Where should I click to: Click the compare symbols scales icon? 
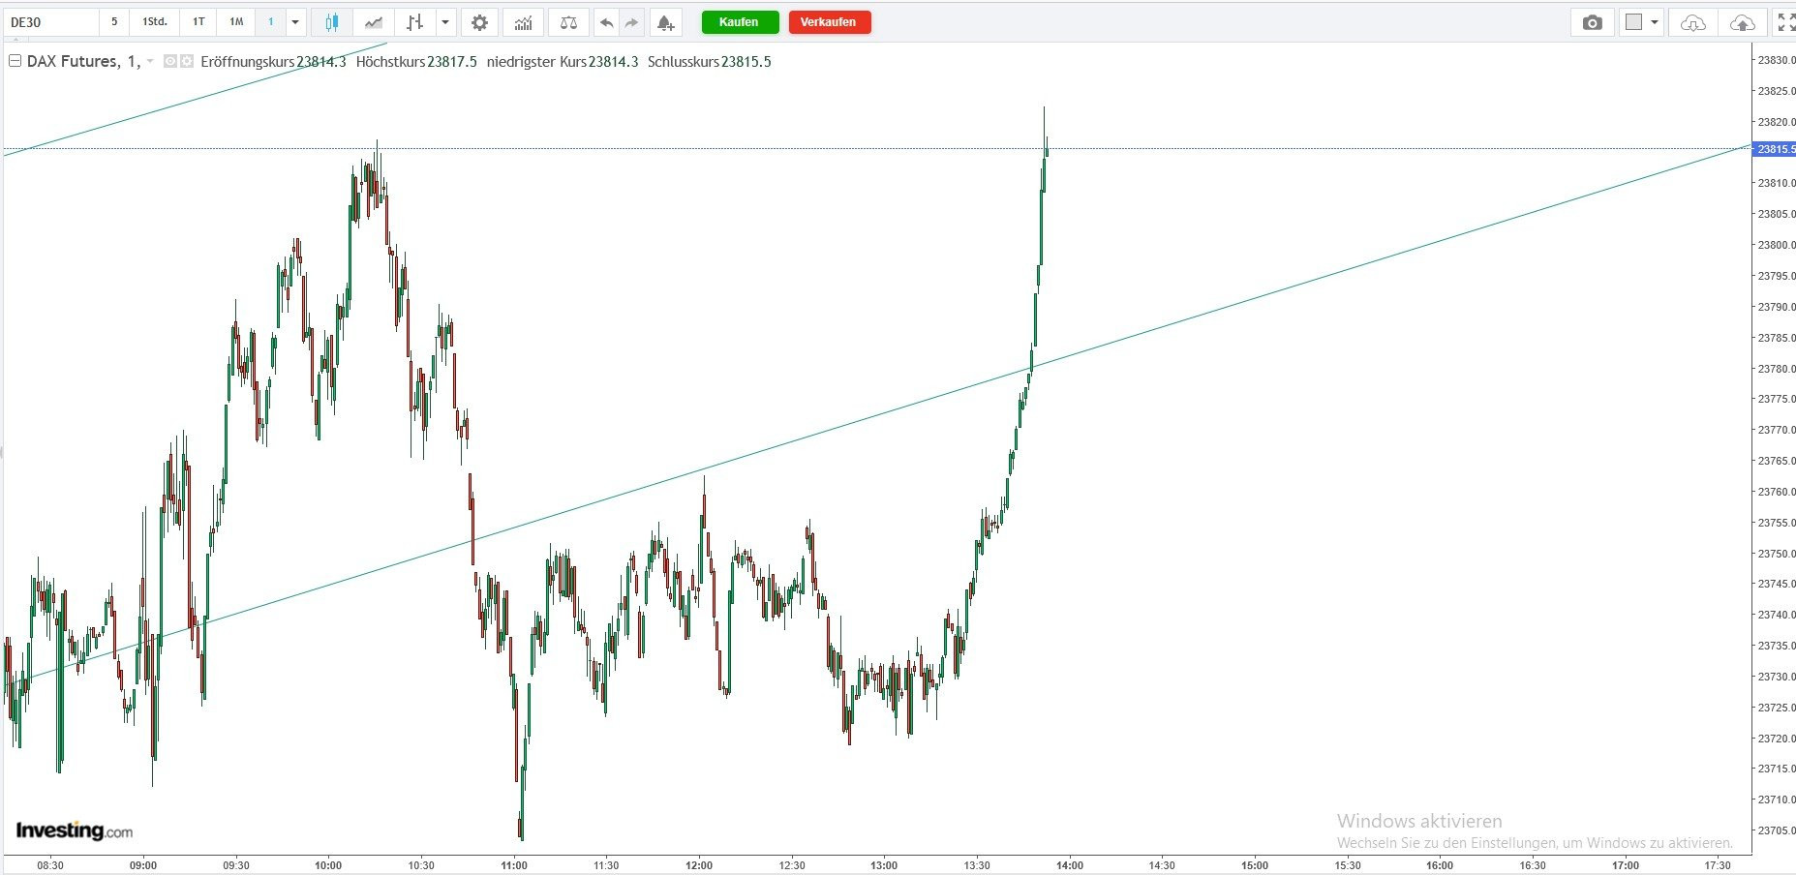(x=568, y=22)
